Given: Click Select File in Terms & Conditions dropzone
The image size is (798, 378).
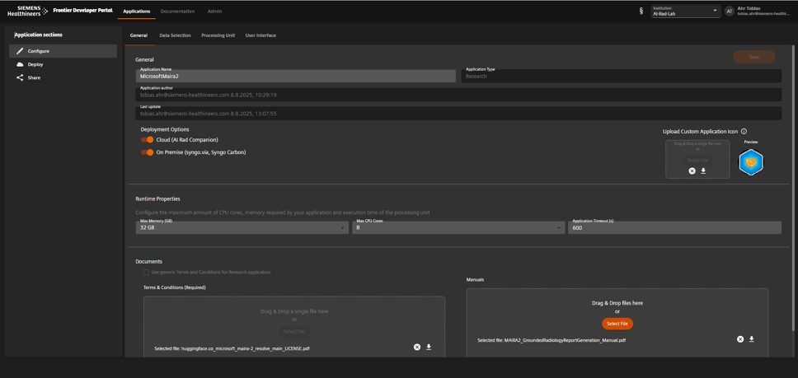Looking at the screenshot, I should coord(294,331).
